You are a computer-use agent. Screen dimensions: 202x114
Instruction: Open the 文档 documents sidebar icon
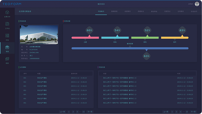point(7,35)
